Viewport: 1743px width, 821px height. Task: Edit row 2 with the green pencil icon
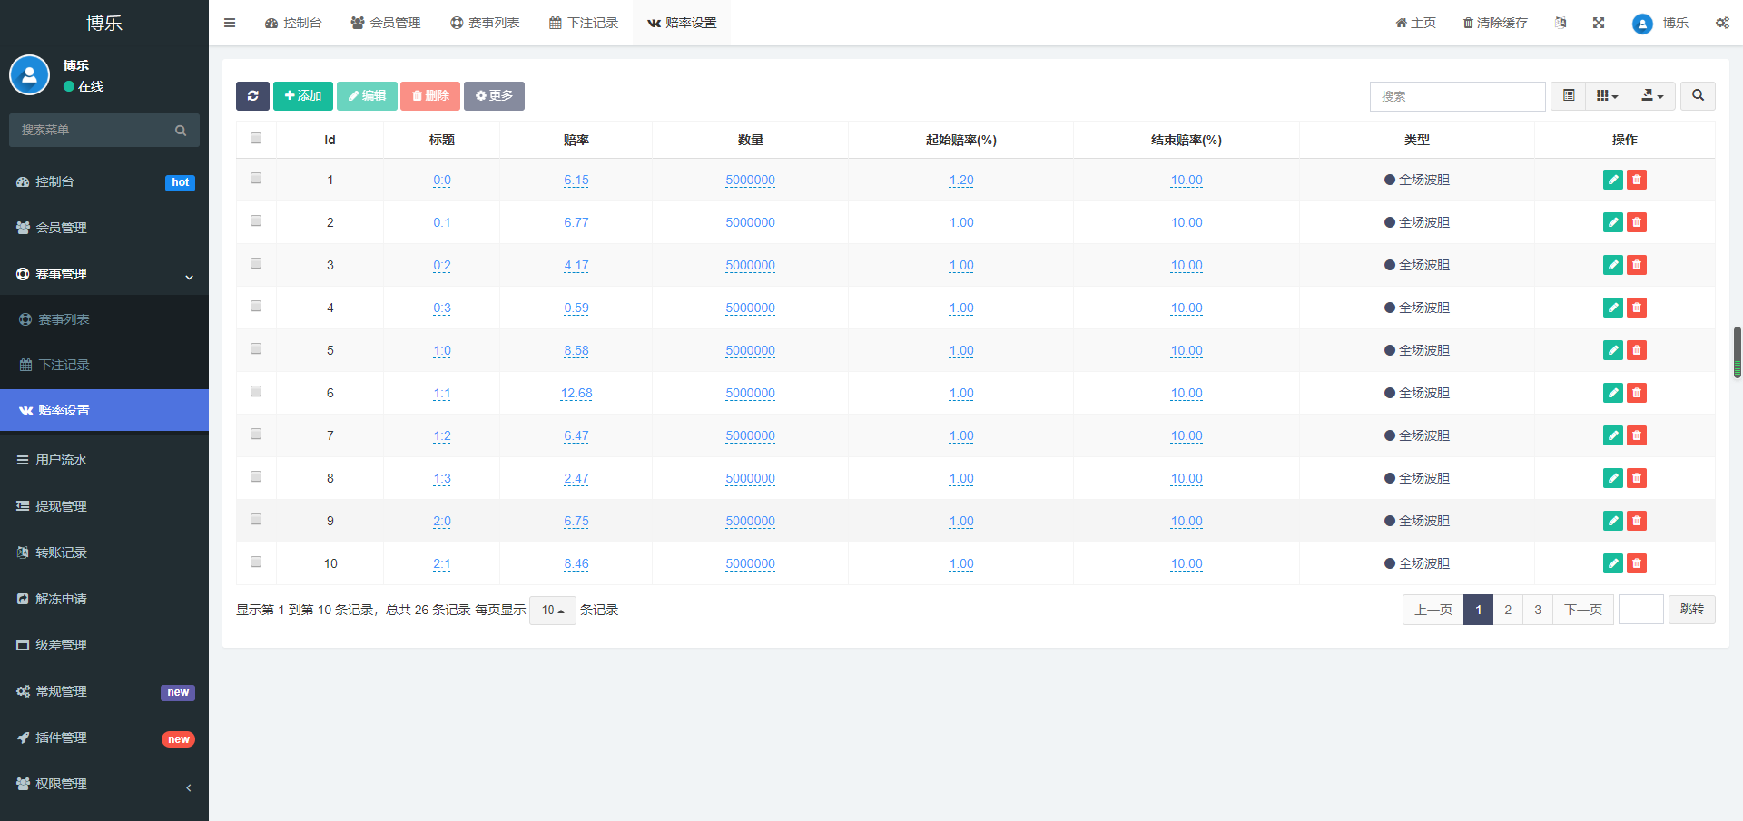click(1613, 222)
